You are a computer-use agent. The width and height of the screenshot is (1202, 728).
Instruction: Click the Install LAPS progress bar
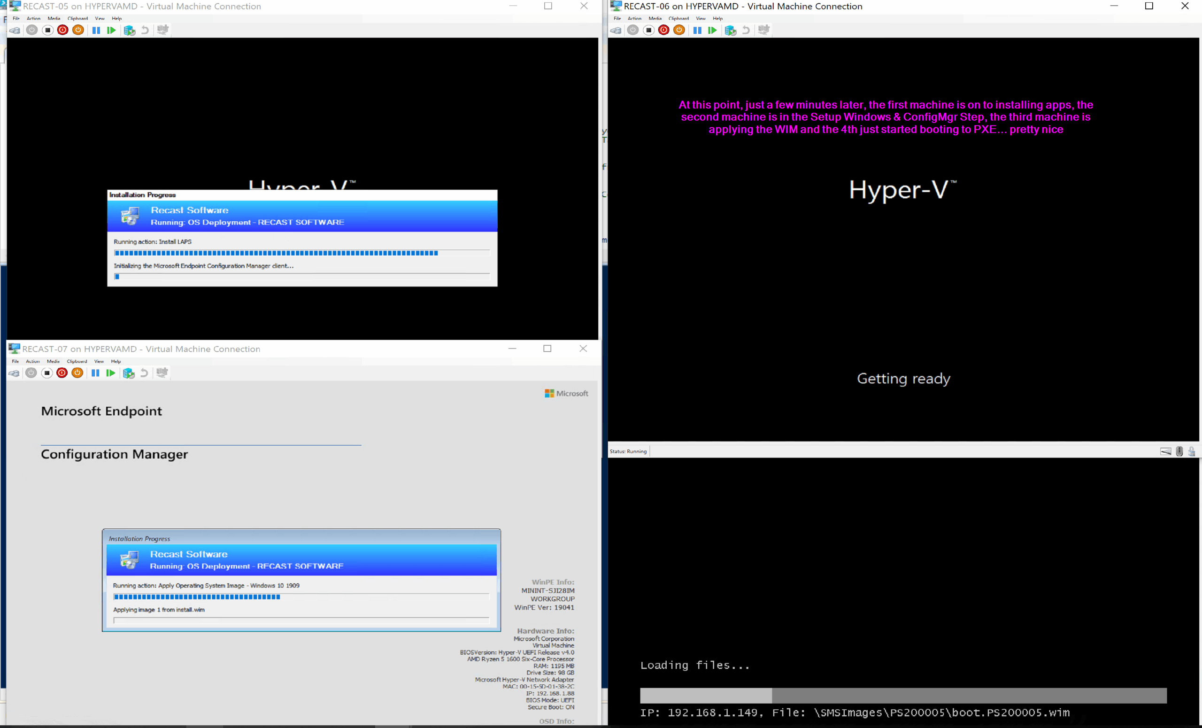[x=301, y=253]
